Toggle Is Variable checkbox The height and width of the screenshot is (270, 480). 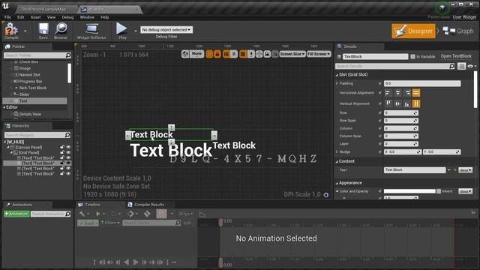[x=413, y=57]
